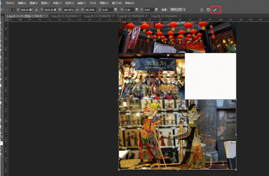Toggle relative positioning triangle icon
The height and width of the screenshot is (176, 269).
click(36, 10)
